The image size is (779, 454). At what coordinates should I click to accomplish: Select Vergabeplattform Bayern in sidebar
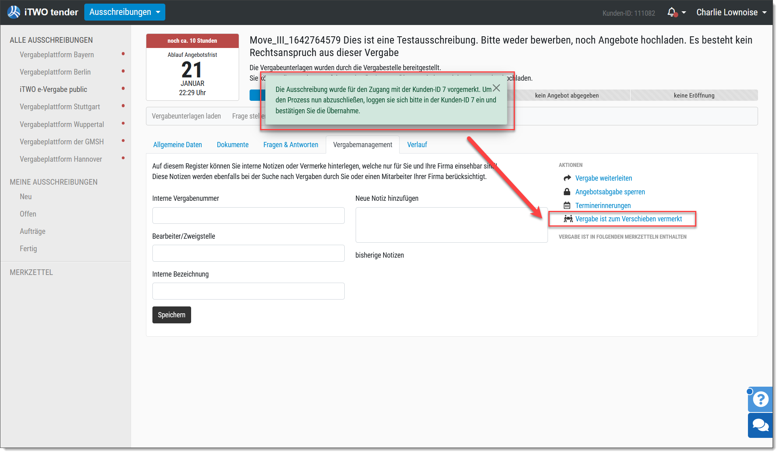(x=57, y=54)
